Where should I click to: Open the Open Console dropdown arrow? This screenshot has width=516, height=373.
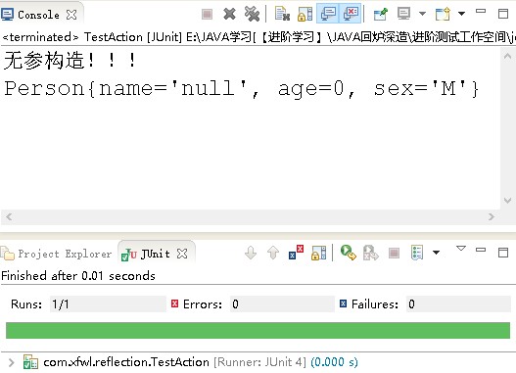(x=462, y=14)
